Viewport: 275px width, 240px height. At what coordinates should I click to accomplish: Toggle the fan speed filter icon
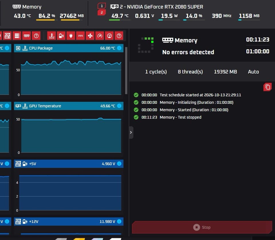pos(90,36)
